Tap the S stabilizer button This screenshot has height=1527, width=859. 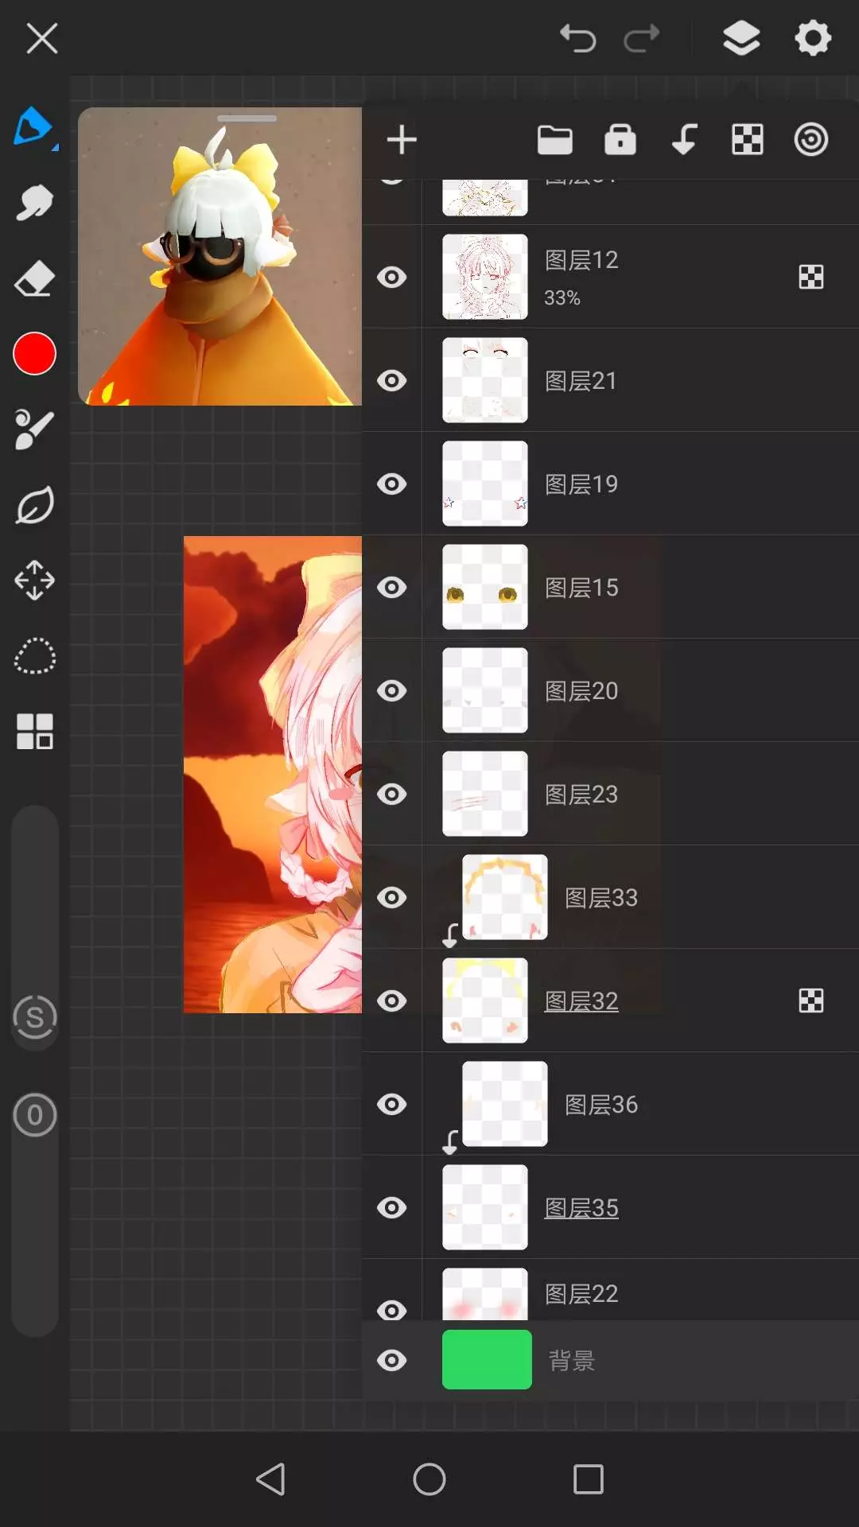35,1017
